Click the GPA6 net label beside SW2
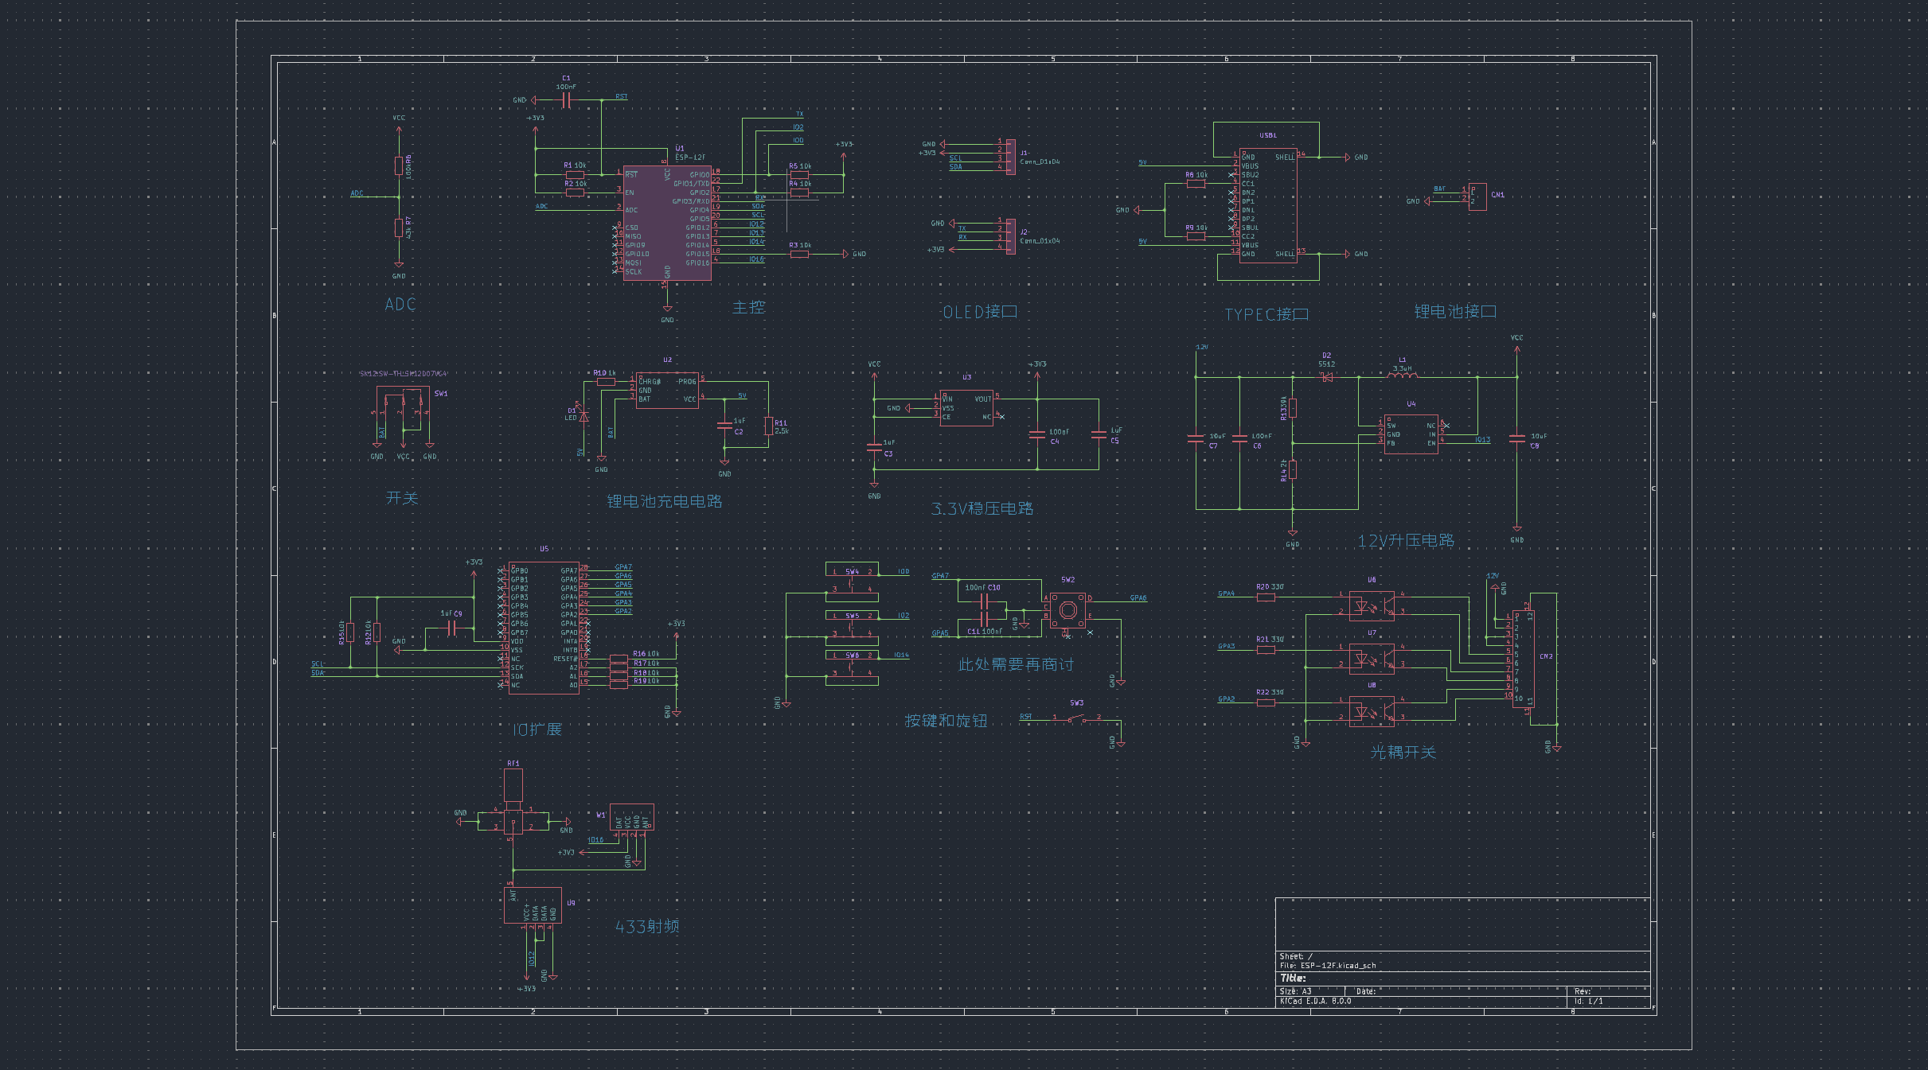Image resolution: width=1928 pixels, height=1070 pixels. 1138,598
